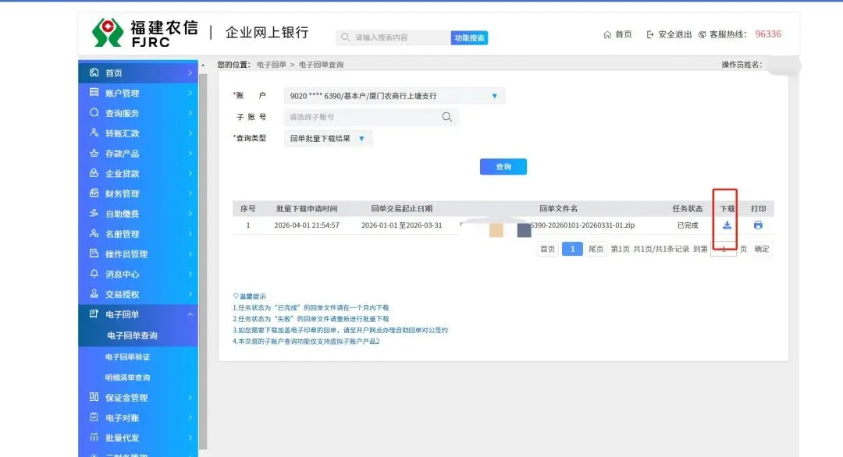
Task: Click the blue 查询 button
Action: point(503,166)
